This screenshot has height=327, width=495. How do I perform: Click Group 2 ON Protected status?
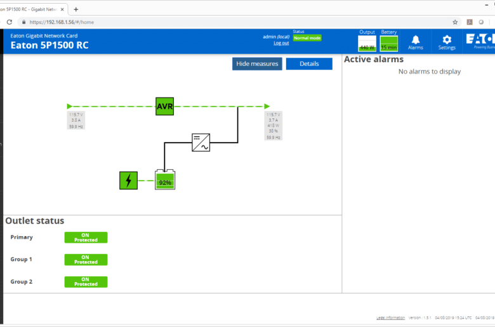coord(86,282)
